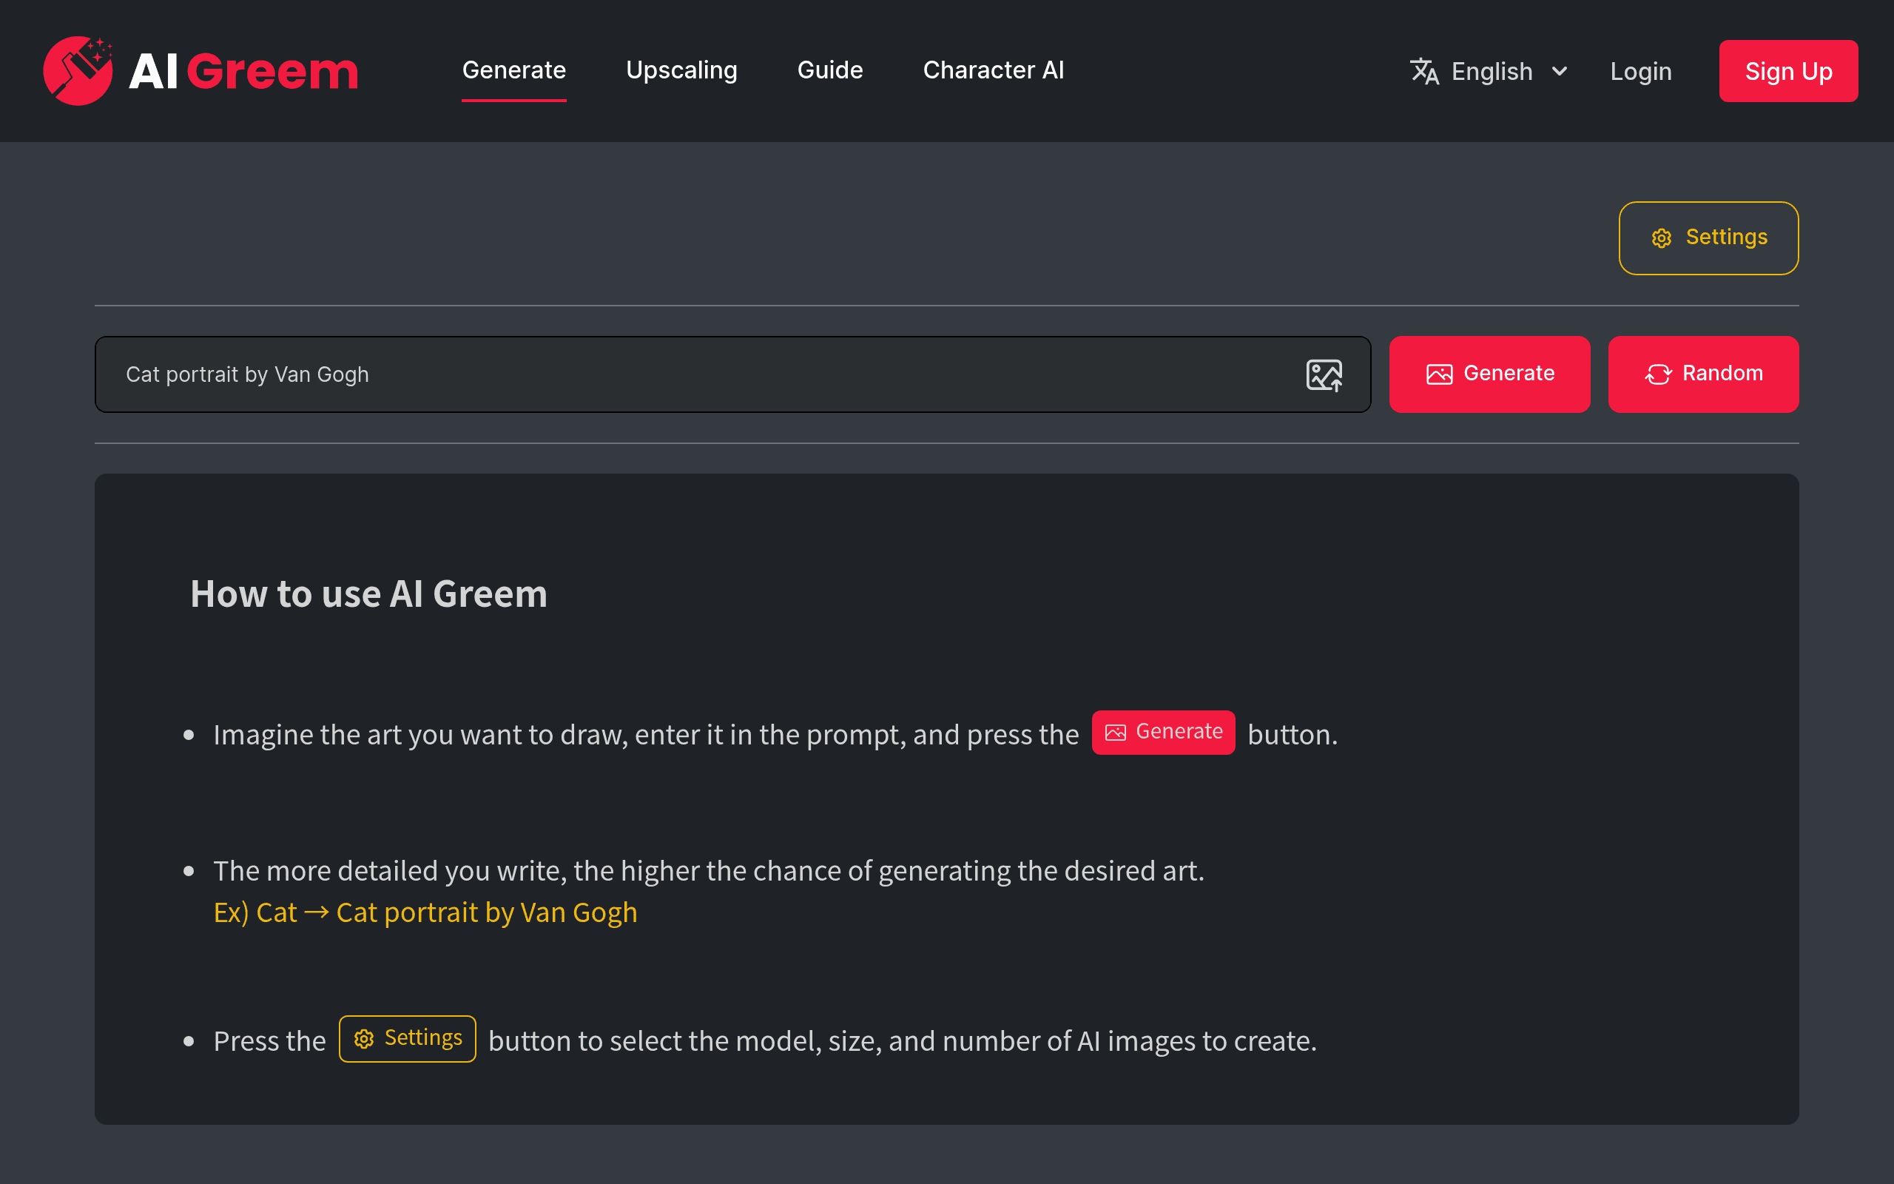Click the AI Greem logo
Screen dimensions: 1894x1184
(x=200, y=70)
